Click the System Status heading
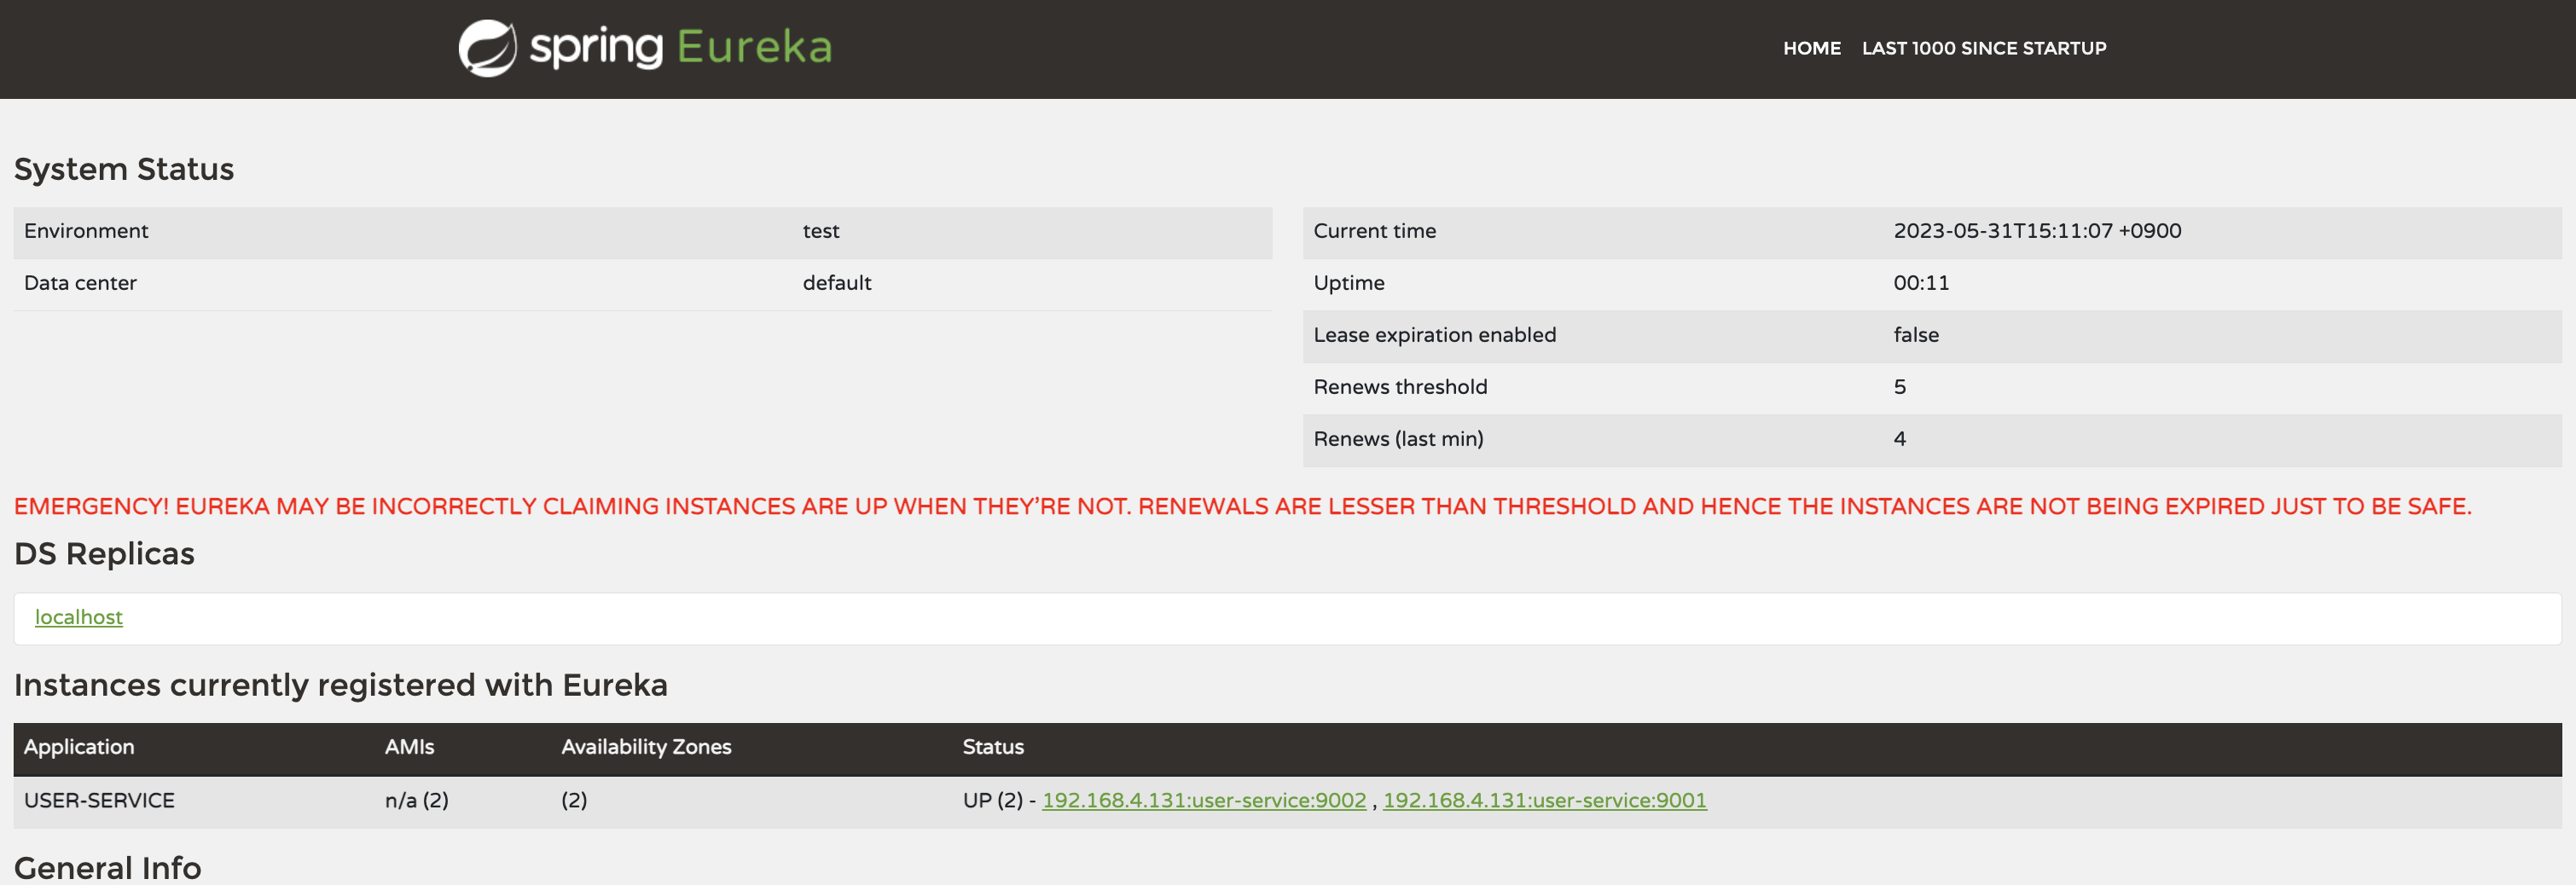This screenshot has height=885, width=2576. point(124,169)
